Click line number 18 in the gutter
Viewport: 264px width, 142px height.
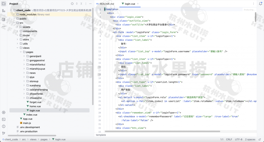[x=100, y=74]
